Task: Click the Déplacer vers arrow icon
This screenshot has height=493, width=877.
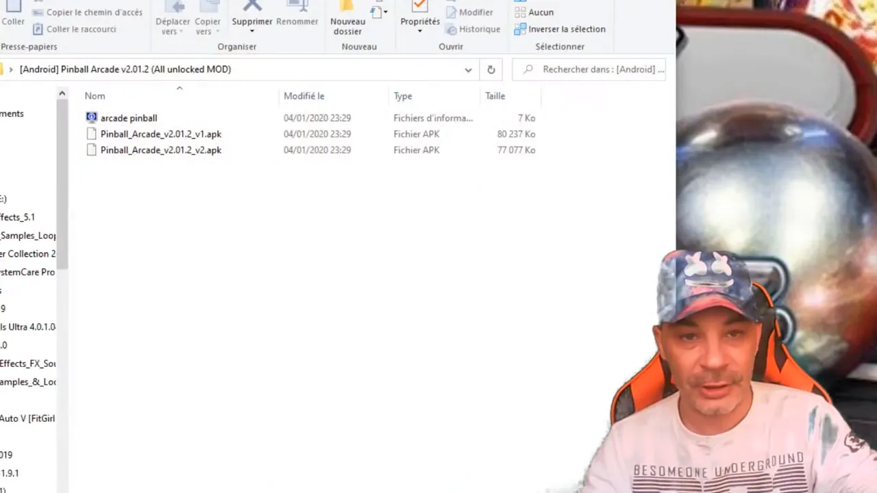Action: [x=174, y=6]
